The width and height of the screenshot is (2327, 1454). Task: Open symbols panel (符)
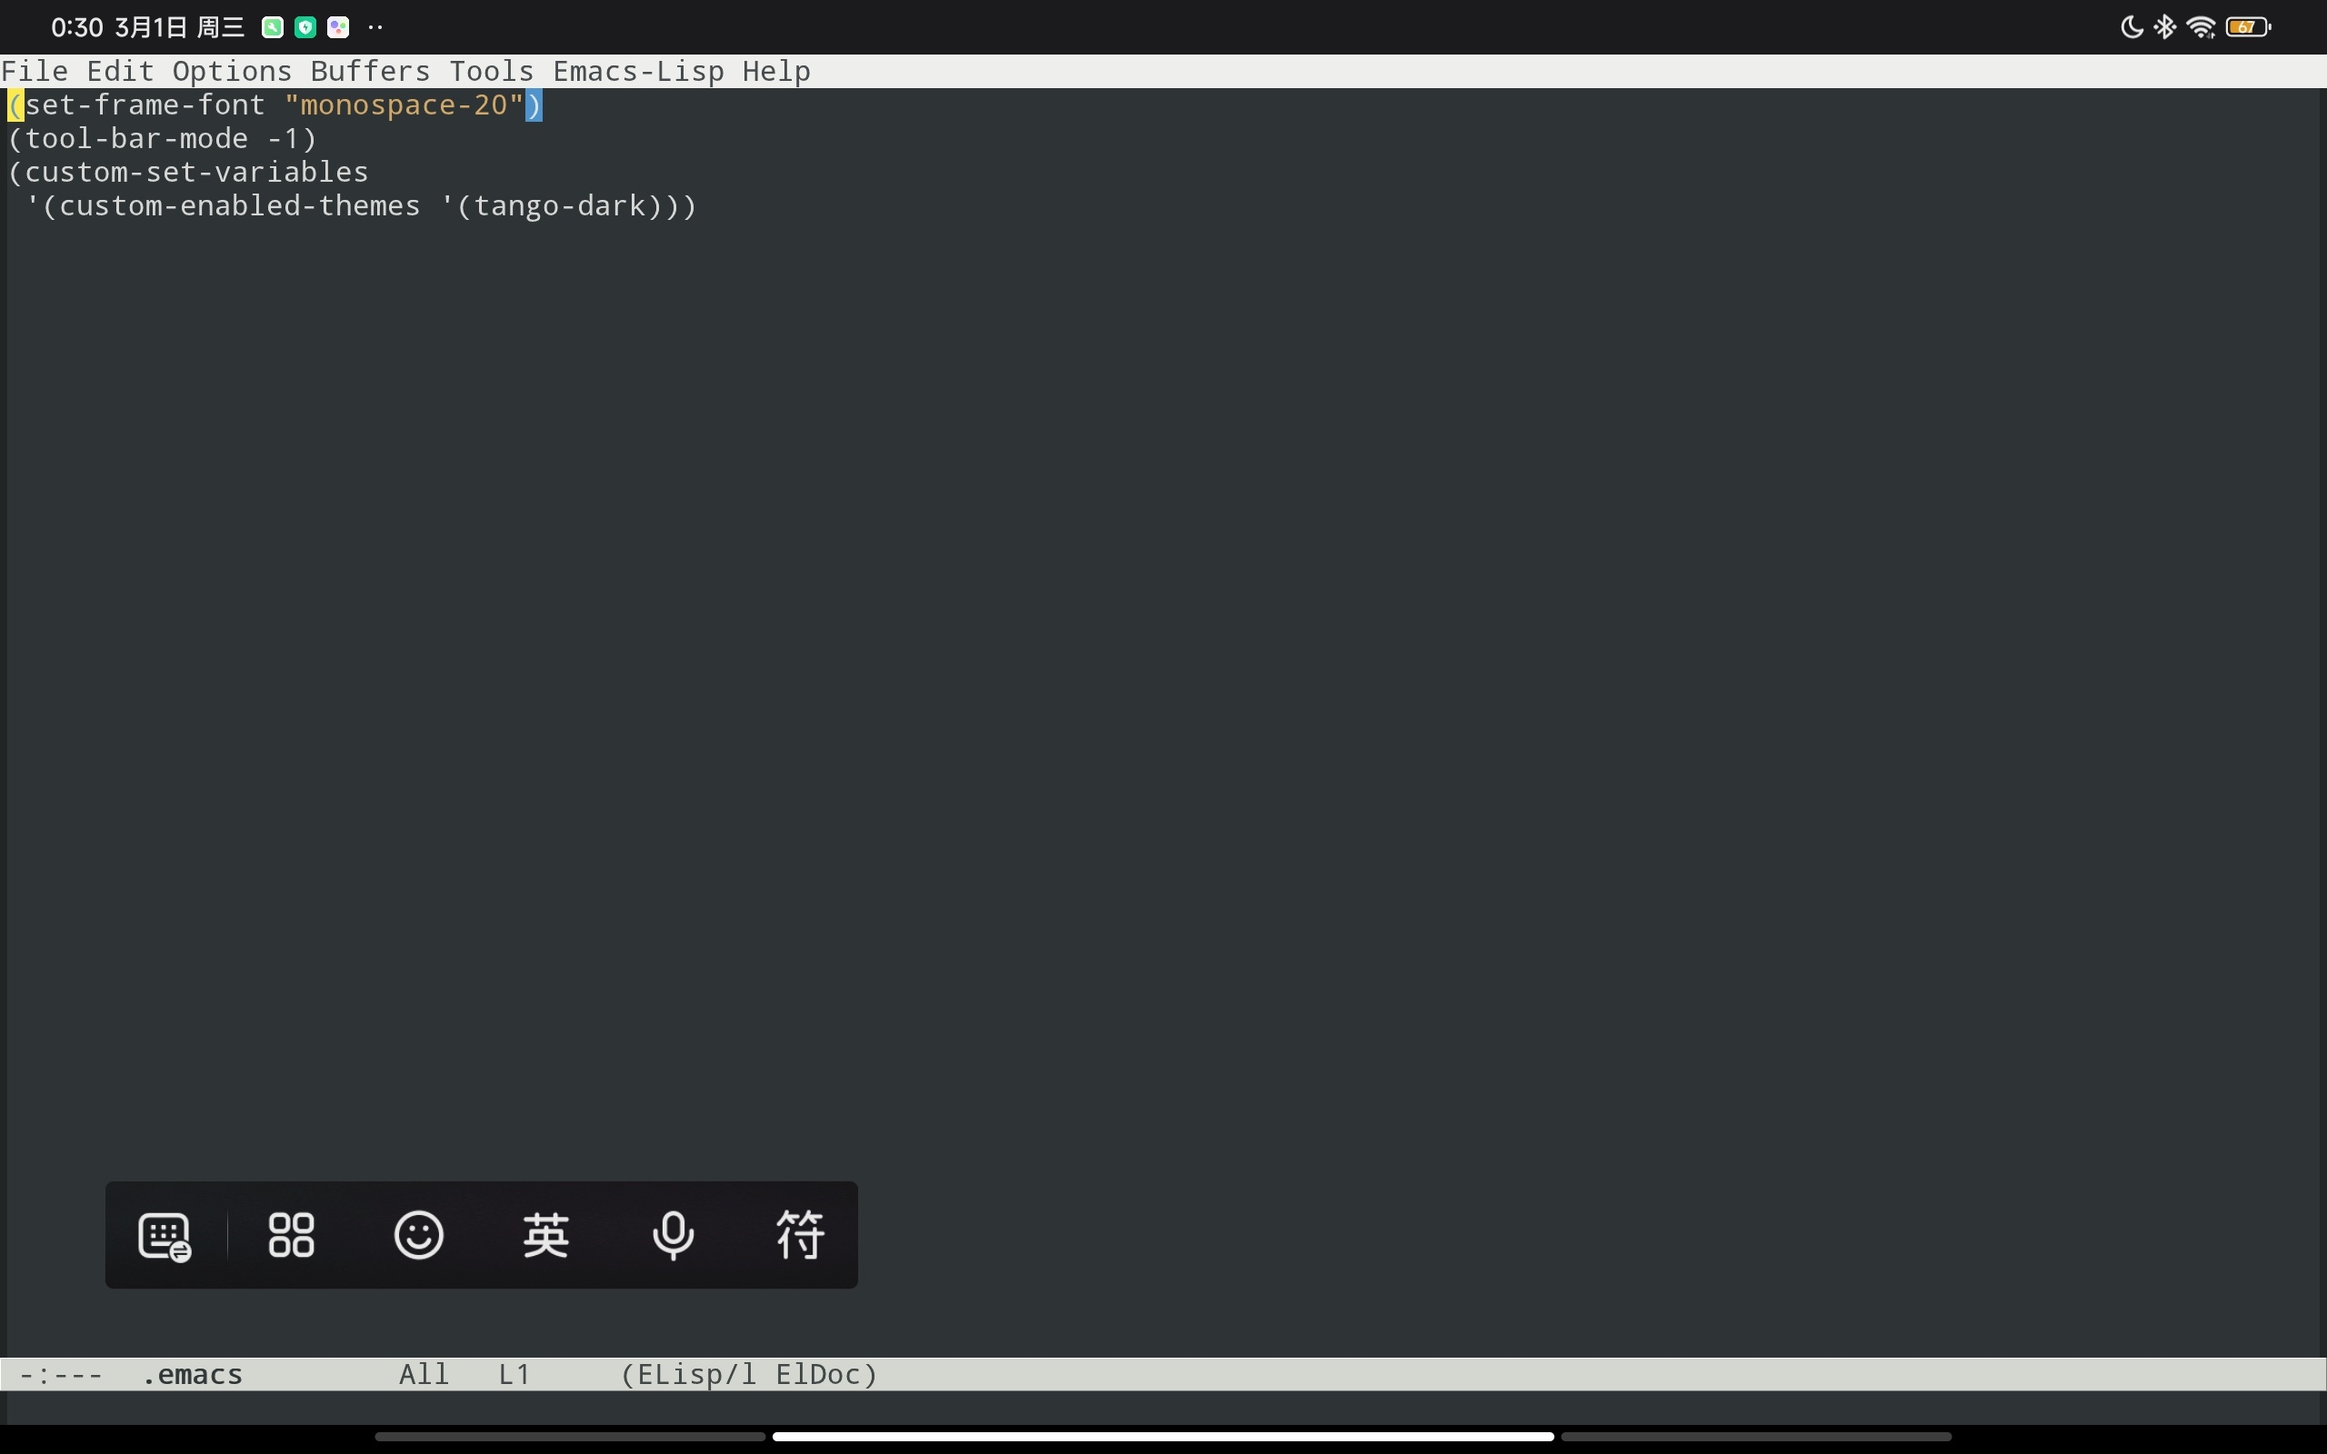coord(800,1236)
